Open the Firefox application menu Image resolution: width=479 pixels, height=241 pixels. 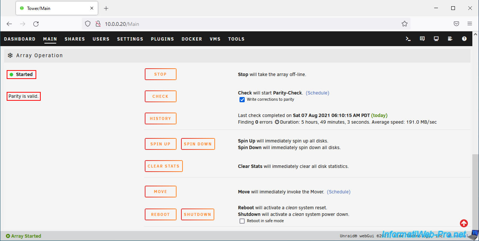click(x=470, y=24)
